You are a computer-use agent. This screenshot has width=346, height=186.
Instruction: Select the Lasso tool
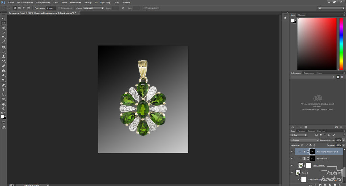tap(3, 28)
